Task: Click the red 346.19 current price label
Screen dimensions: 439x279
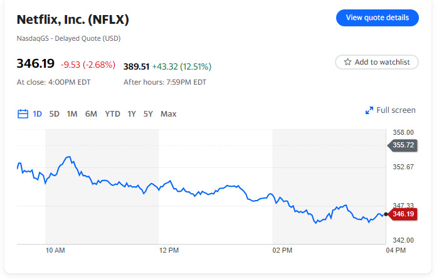Action: (403, 214)
